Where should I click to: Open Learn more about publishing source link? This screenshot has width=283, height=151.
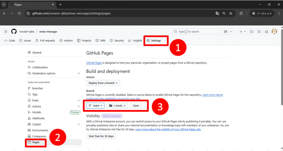click(213, 95)
